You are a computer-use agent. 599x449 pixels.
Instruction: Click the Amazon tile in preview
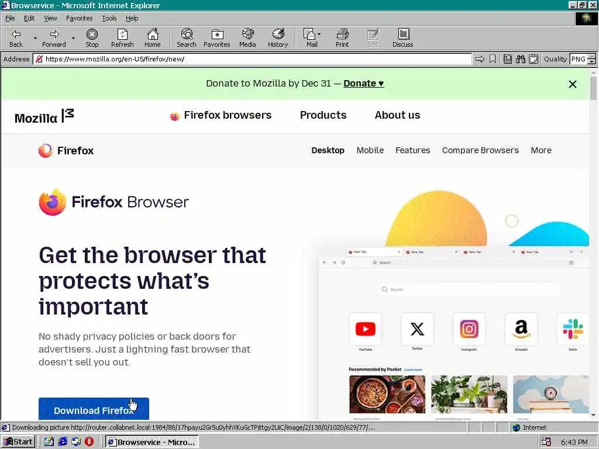click(x=521, y=329)
